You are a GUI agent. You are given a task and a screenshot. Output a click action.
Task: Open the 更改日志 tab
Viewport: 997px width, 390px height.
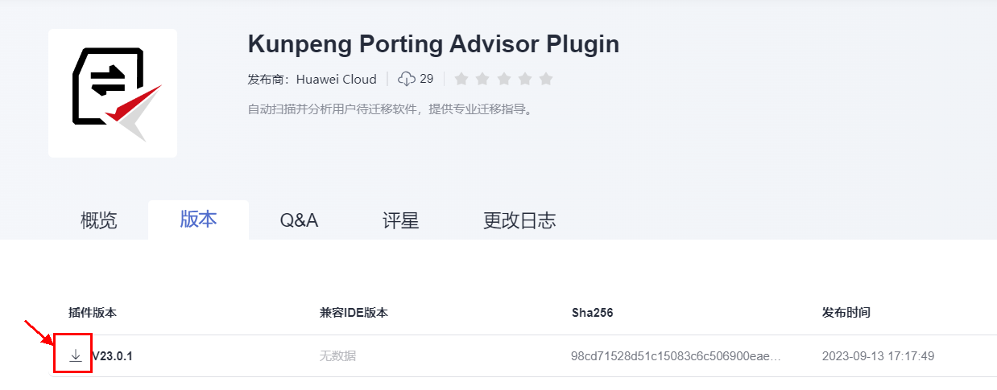tap(519, 220)
